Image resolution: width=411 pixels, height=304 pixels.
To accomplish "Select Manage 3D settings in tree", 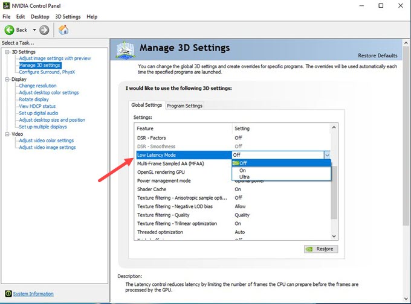I will click(40, 65).
